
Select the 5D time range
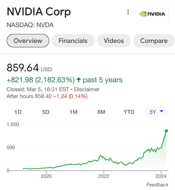[46, 112]
